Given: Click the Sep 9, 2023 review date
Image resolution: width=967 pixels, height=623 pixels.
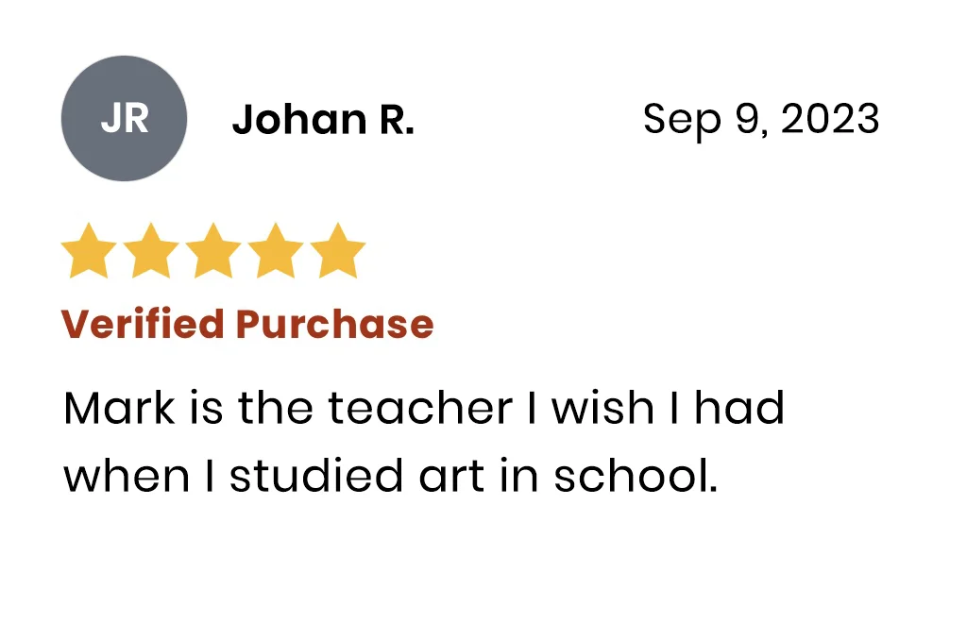Looking at the screenshot, I should [x=761, y=120].
